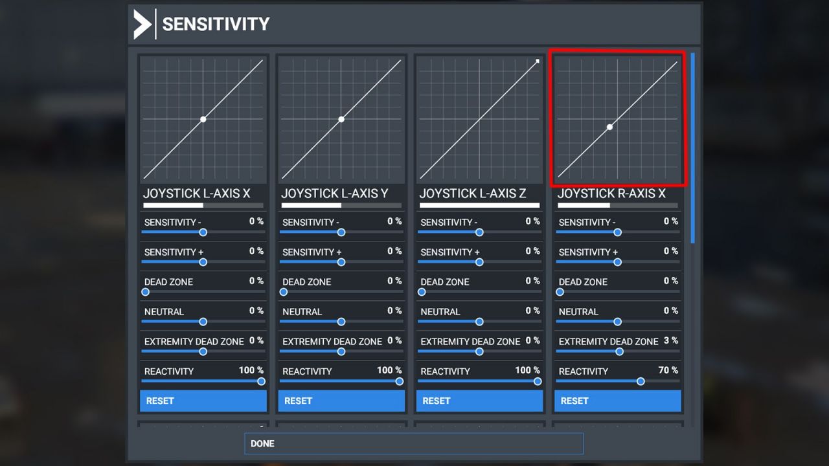Image resolution: width=829 pixels, height=466 pixels.
Task: Click Sensitivity + slider for R-Axis X
Action: [x=618, y=262]
